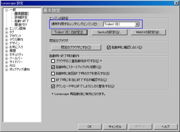180x132 pixels.
Task: Select エンジン固有 category label
Action: pos(18,28)
